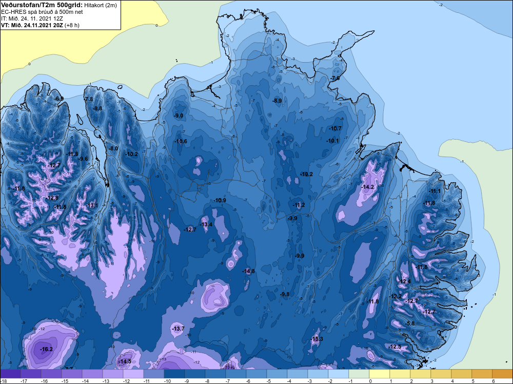
Task: Select the -8.0 temperature reading
Action: point(113,148)
